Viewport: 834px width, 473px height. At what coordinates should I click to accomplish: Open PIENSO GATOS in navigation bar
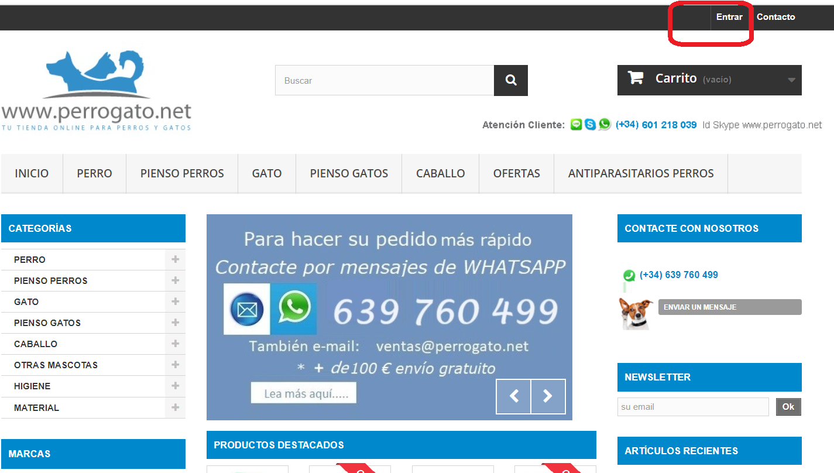click(349, 173)
